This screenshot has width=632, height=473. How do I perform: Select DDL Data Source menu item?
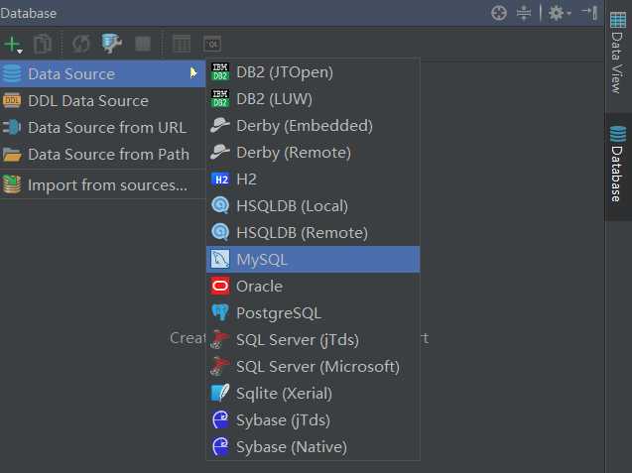103,101
